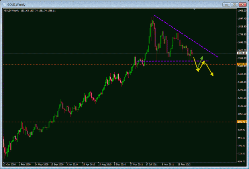Click the 1897.40 price axis value

tap(242, 19)
